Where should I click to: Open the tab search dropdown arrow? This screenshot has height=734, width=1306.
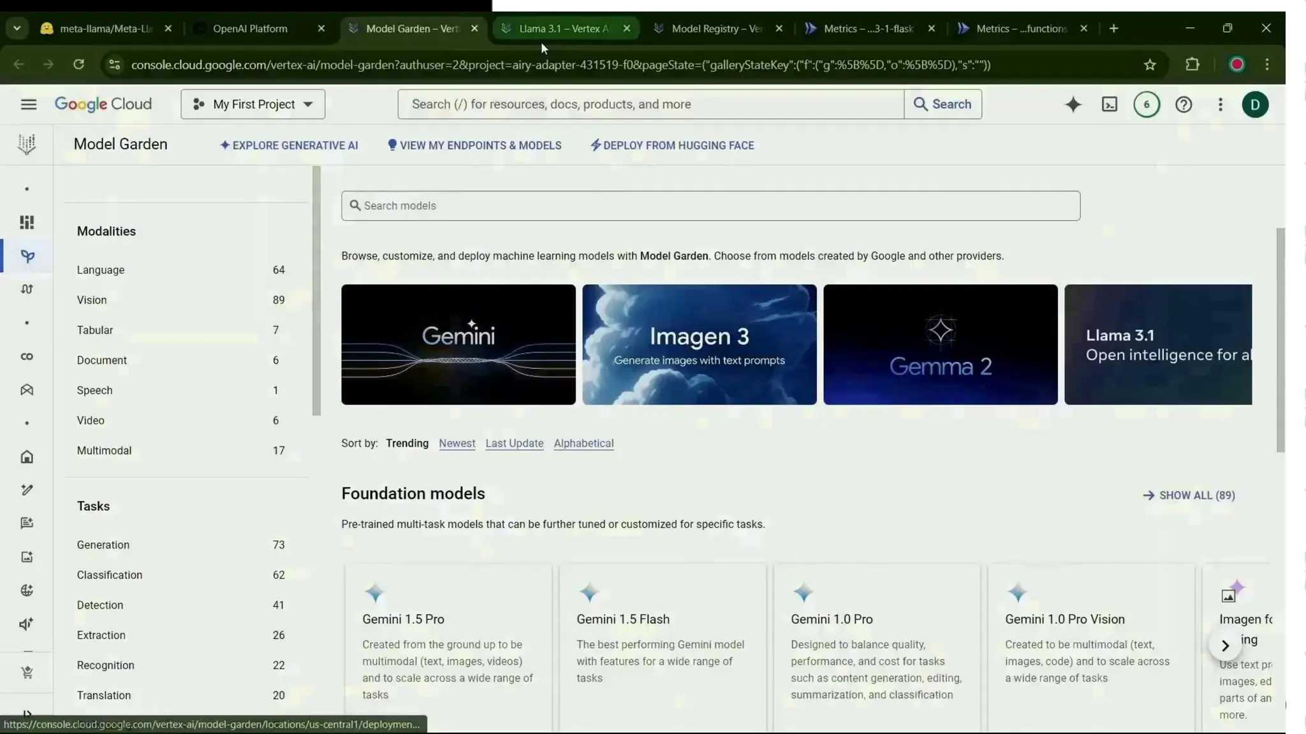pos(17,28)
